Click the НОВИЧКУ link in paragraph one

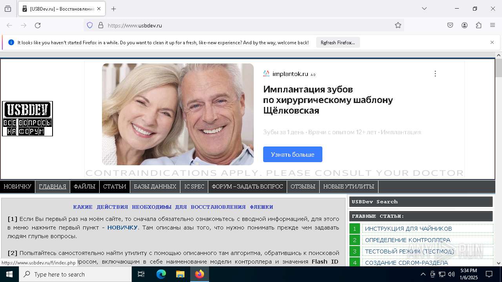coord(122,228)
